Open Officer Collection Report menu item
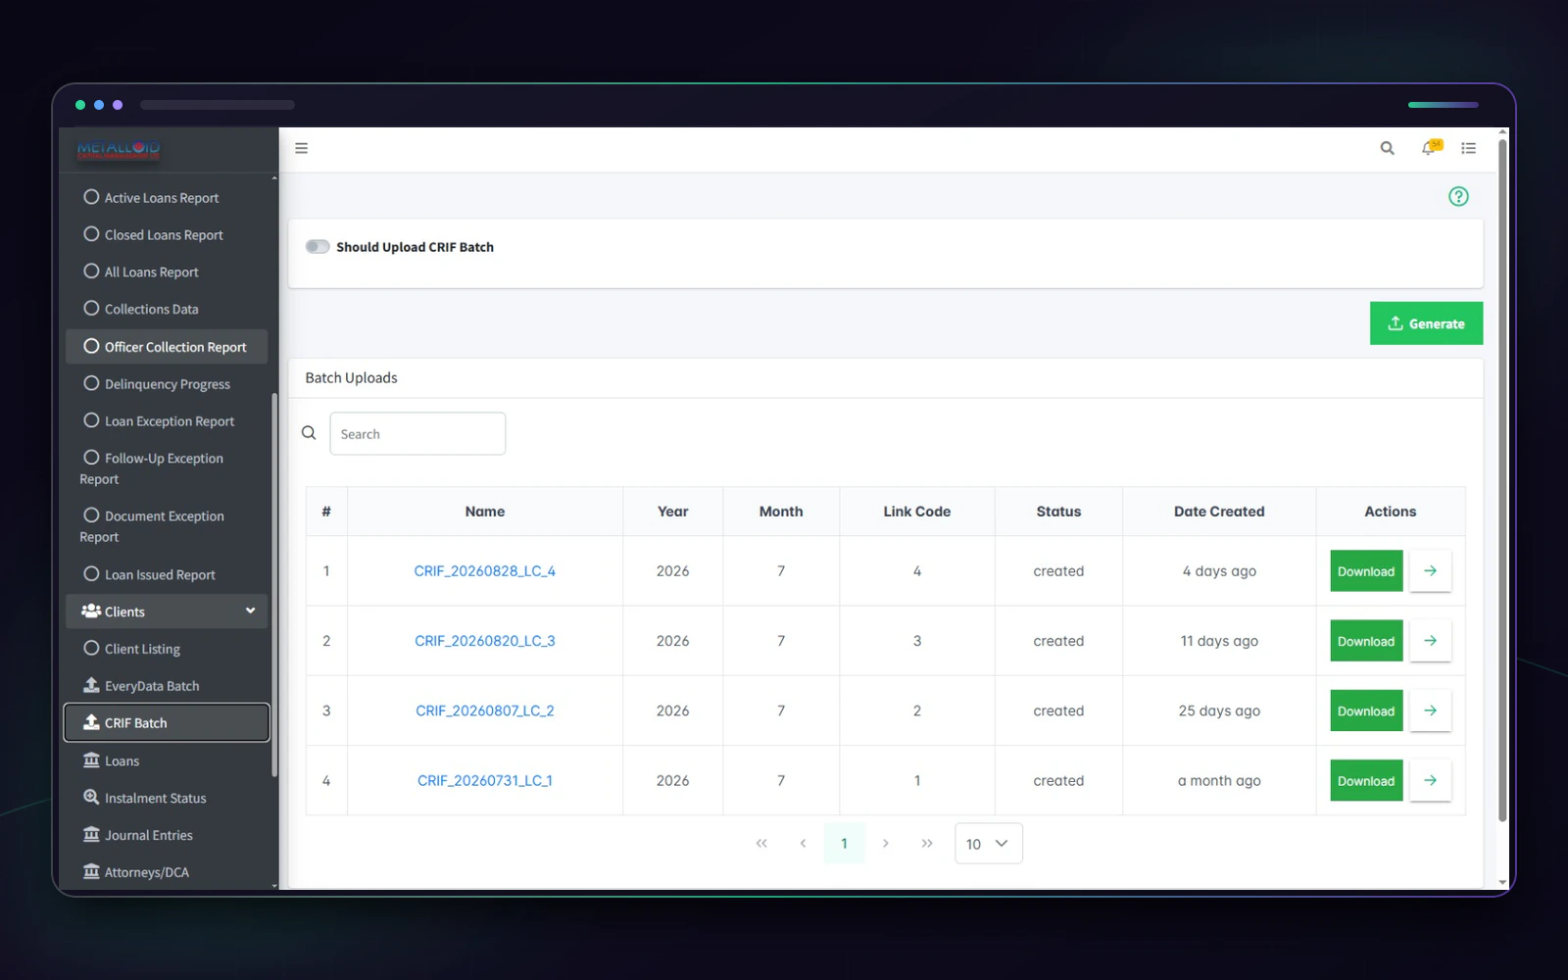 point(167,347)
